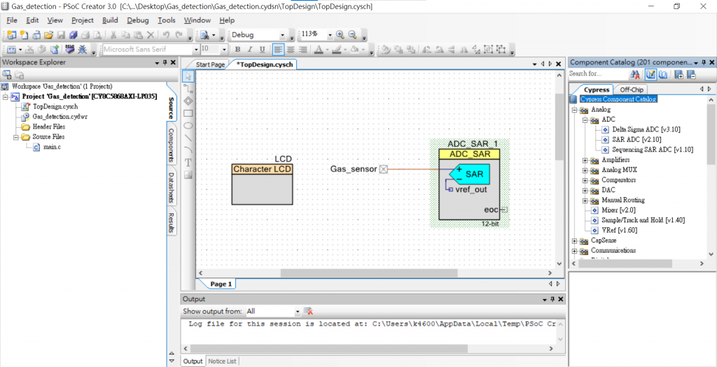This screenshot has height=367, width=717.
Task: Switch to the Off-Chip catalog tab
Action: point(631,90)
